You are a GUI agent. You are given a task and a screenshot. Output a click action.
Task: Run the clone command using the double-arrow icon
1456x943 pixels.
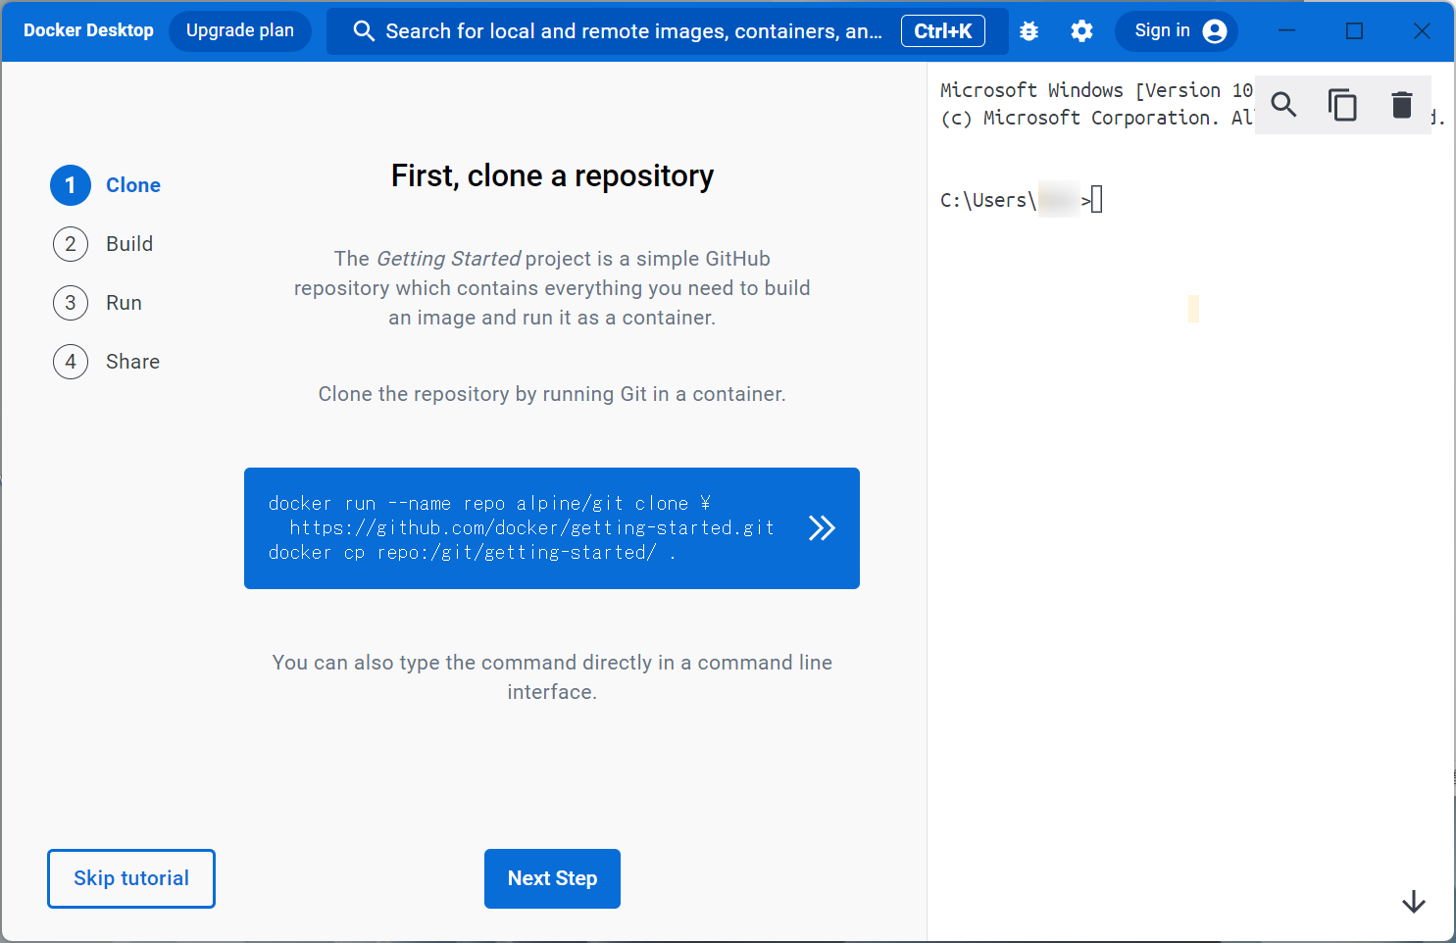coord(822,528)
